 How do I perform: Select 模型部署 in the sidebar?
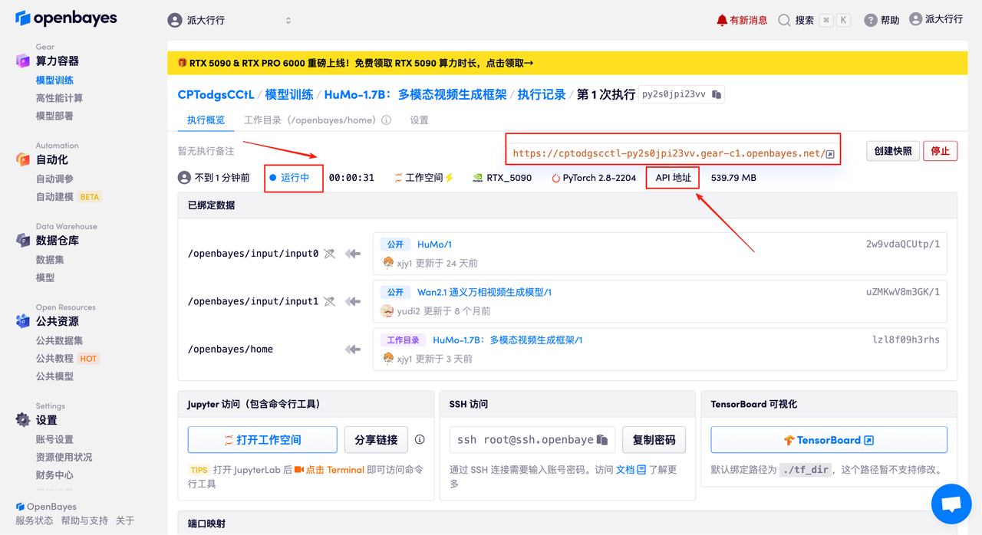click(x=54, y=116)
